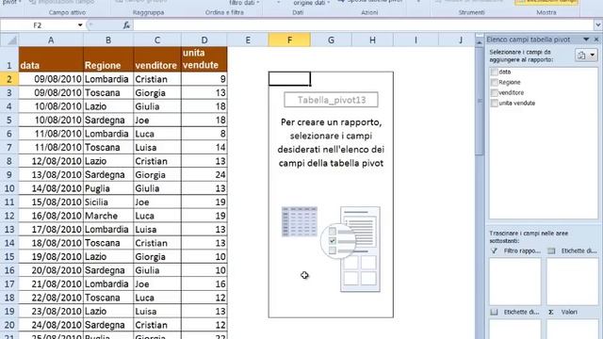The width and height of the screenshot is (603, 339).
Task: Open the pivot field list pane options arrow
Action: (x=586, y=40)
